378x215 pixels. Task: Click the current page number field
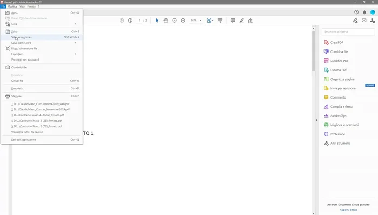click(140, 21)
